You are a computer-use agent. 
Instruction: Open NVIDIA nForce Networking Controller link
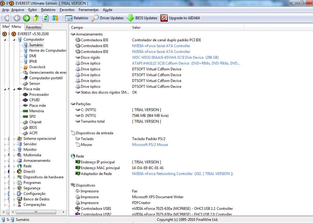pyautogui.click(x=182, y=174)
